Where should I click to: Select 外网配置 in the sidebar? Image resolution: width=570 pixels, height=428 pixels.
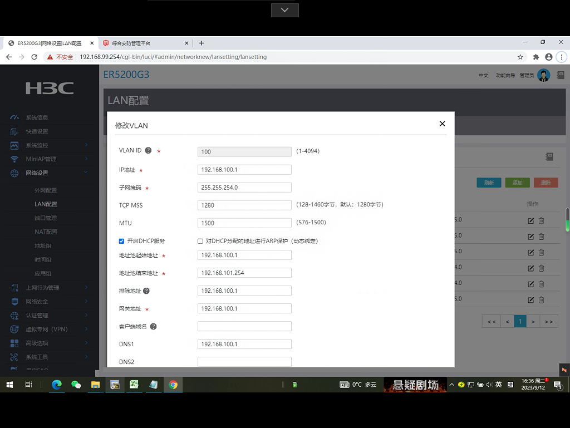[46, 190]
